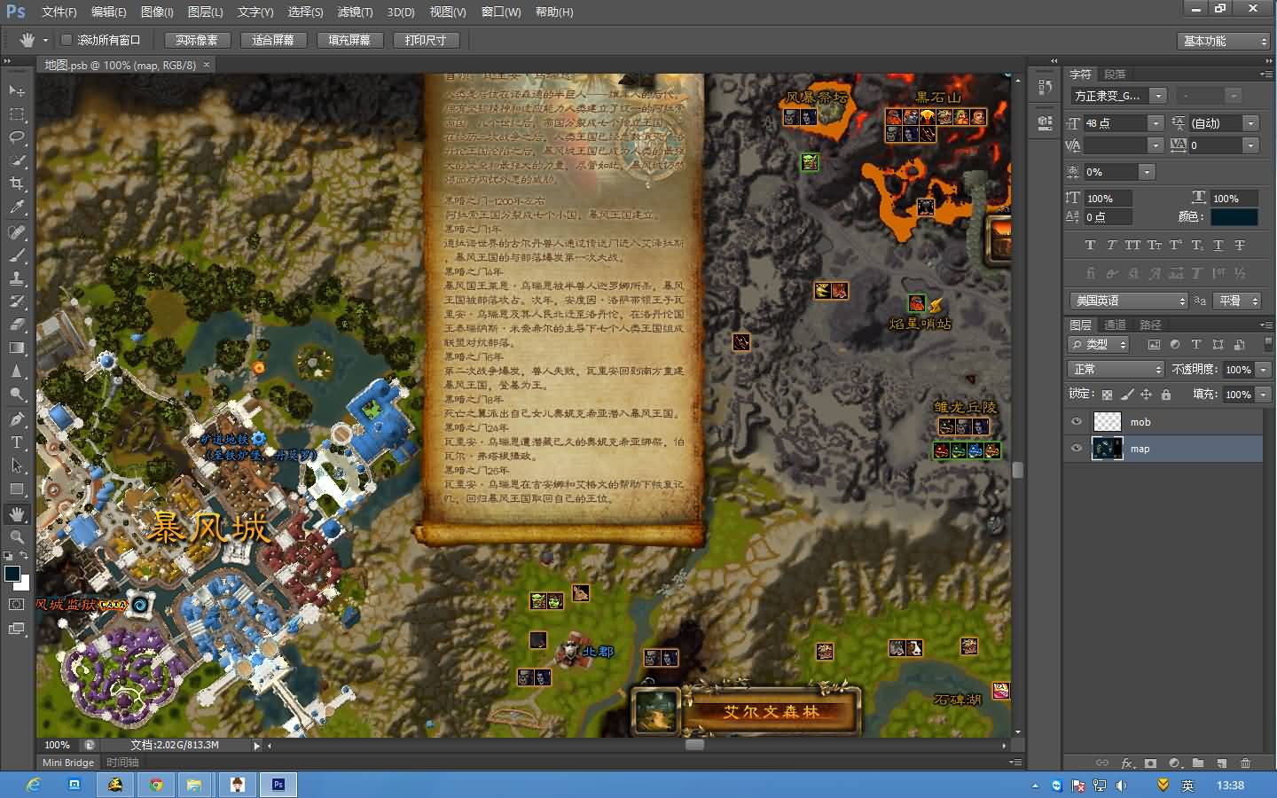
Task: Click the text color swatch
Action: point(1234,216)
